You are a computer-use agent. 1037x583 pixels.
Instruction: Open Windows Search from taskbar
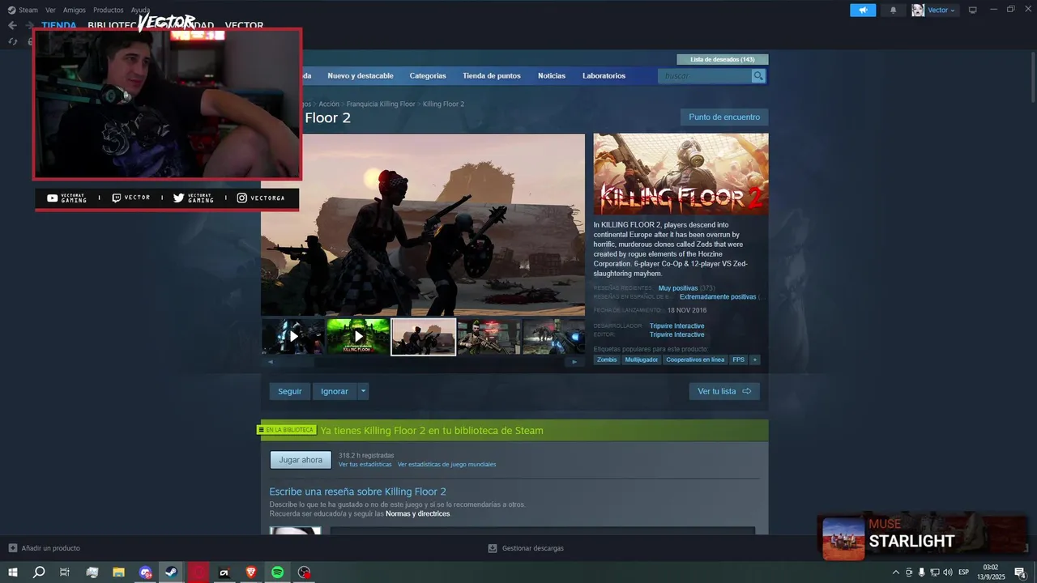coord(39,572)
